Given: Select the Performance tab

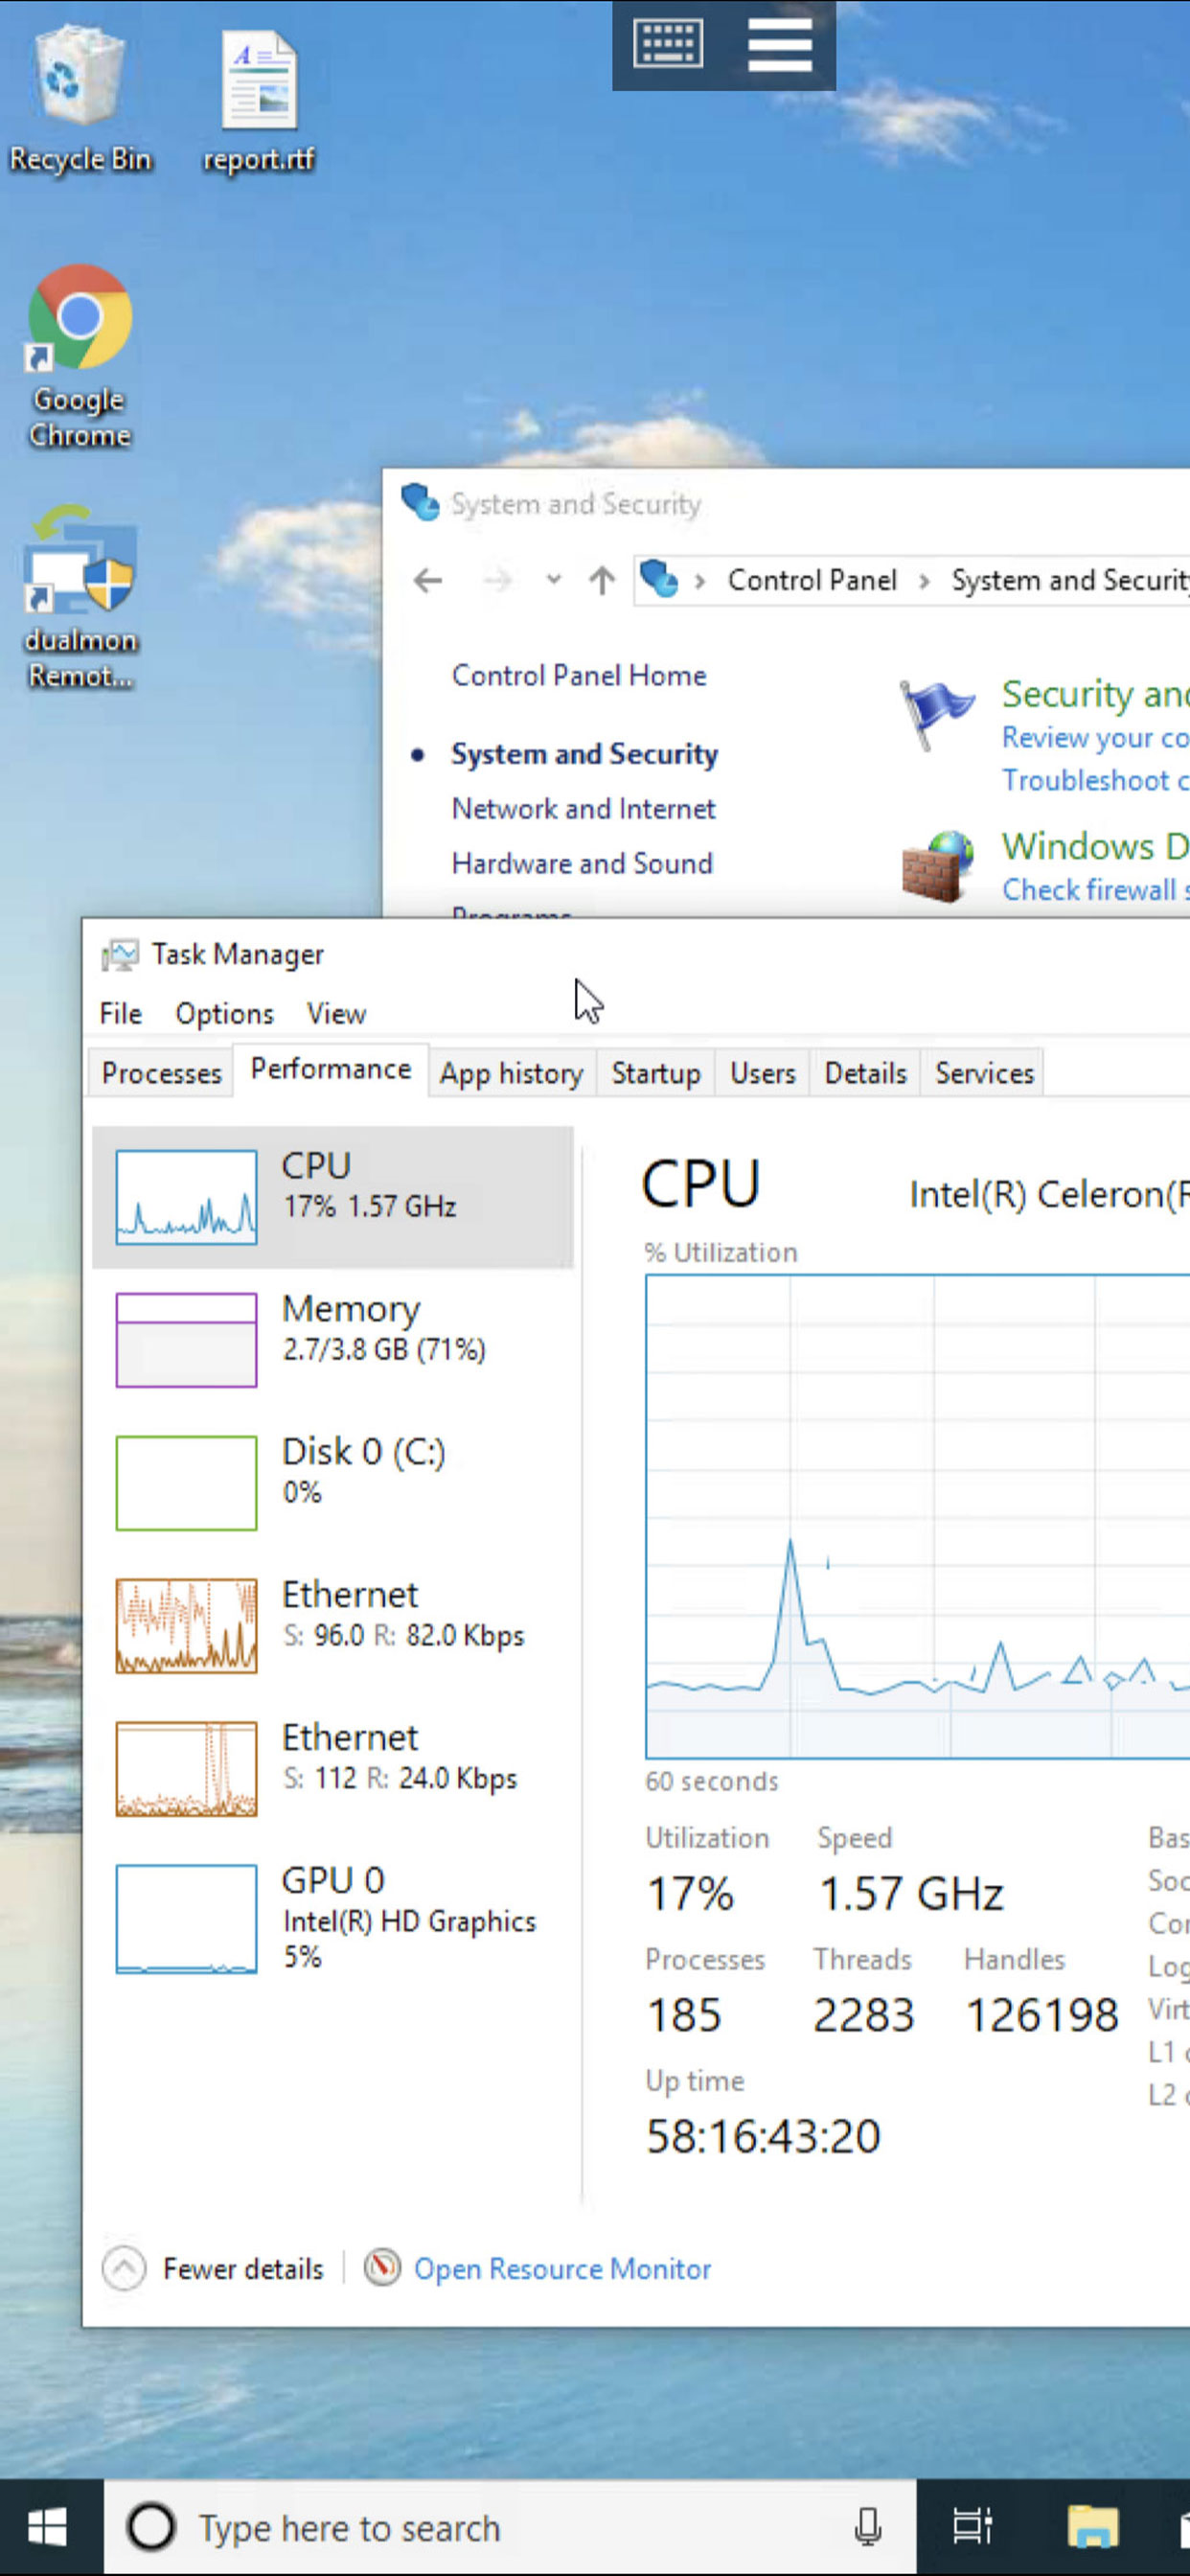Looking at the screenshot, I should click(x=331, y=1070).
